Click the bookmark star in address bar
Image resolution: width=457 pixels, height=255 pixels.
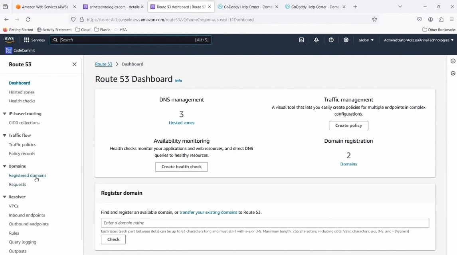pyautogui.click(x=374, y=19)
